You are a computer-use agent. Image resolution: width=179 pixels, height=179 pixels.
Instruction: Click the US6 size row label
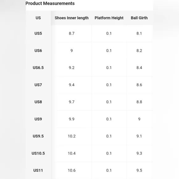point(38,51)
